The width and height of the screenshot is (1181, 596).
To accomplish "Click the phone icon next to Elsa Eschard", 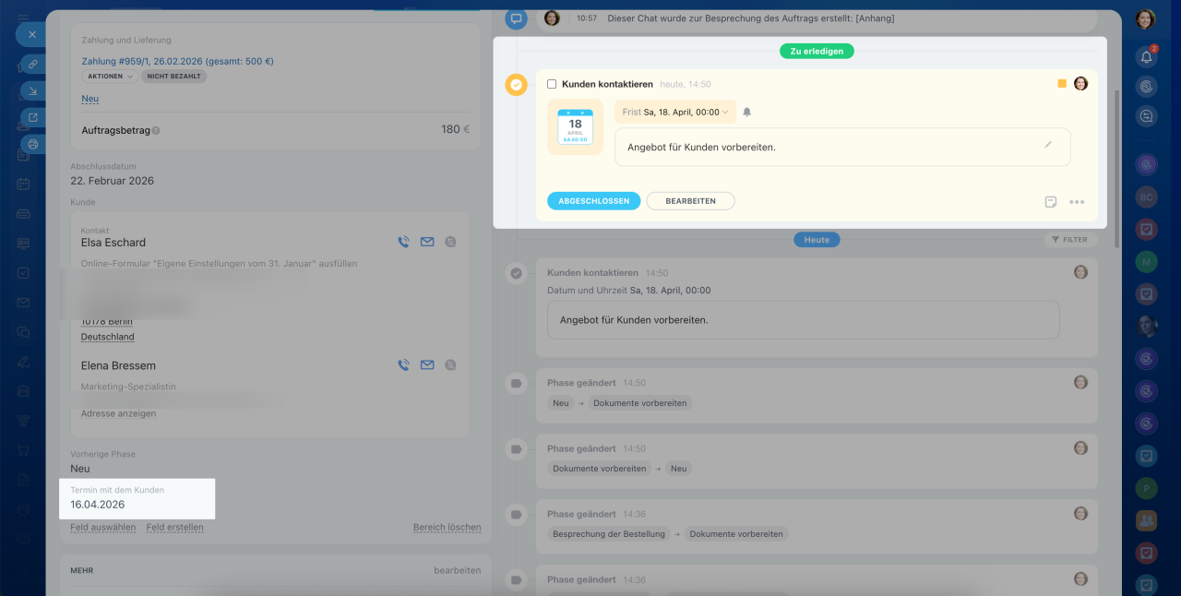I will point(403,243).
